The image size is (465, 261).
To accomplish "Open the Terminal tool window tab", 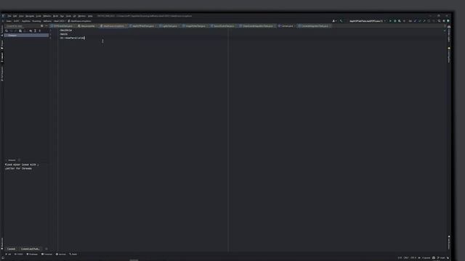I will (x=46, y=254).
